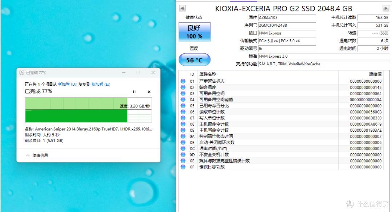Click the rotation rate ---- (SSD) value
This screenshot has height=212, width=392.
(373, 33)
